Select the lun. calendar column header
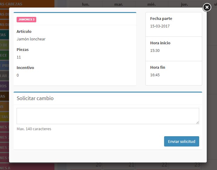217x170 pixels. click(86, 4)
